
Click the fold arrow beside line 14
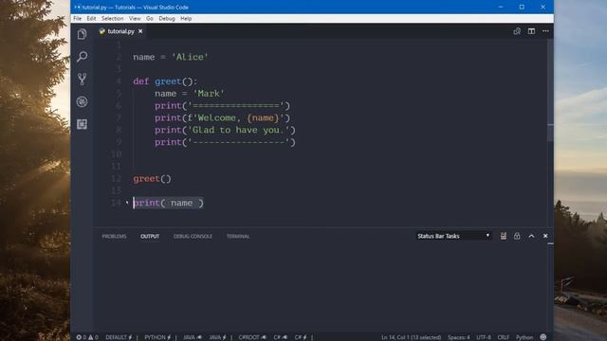[127, 202]
